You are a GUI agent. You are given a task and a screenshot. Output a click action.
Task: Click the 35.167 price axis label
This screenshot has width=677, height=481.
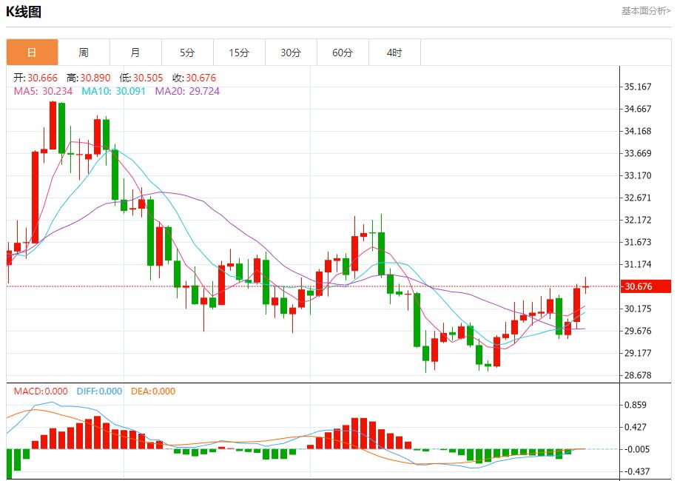tap(638, 87)
